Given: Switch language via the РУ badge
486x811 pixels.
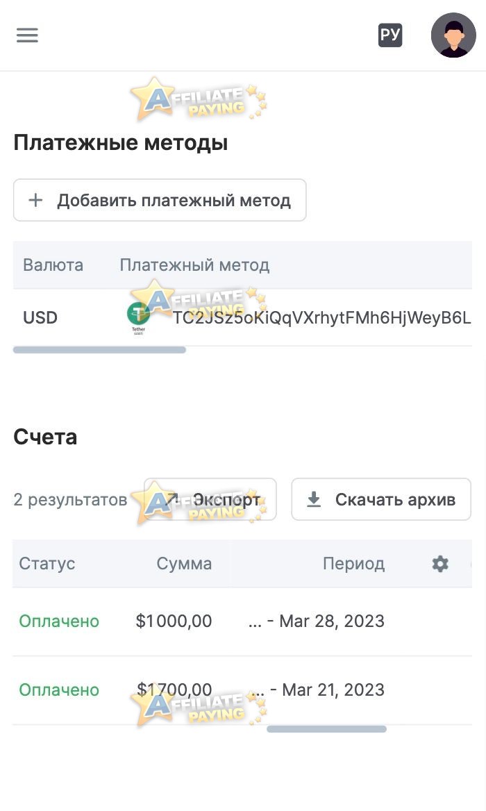Looking at the screenshot, I should tap(390, 35).
